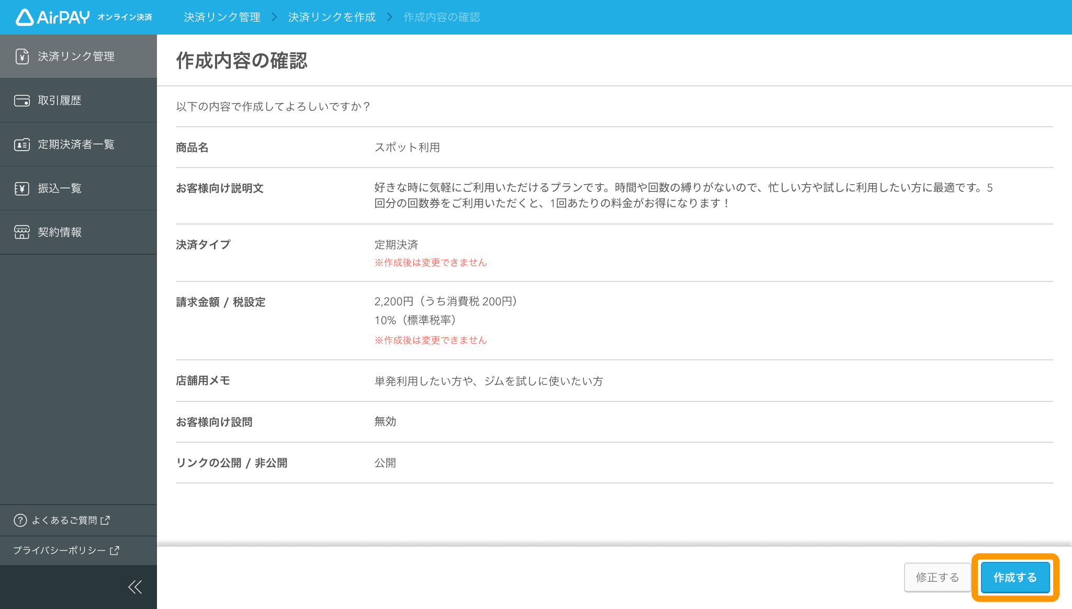The image size is (1072, 609).
Task: Collapse the sidebar using the double chevron
Action: click(x=135, y=587)
